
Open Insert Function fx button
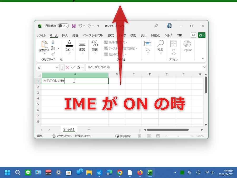[x=78, y=68]
